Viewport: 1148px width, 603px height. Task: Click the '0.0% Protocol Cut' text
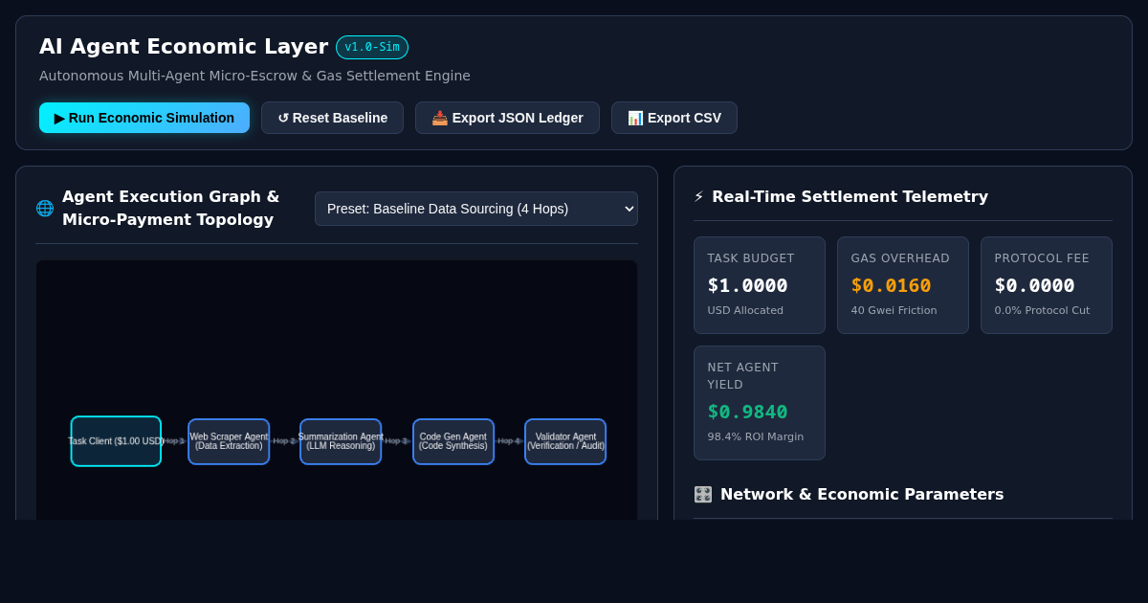(1042, 310)
